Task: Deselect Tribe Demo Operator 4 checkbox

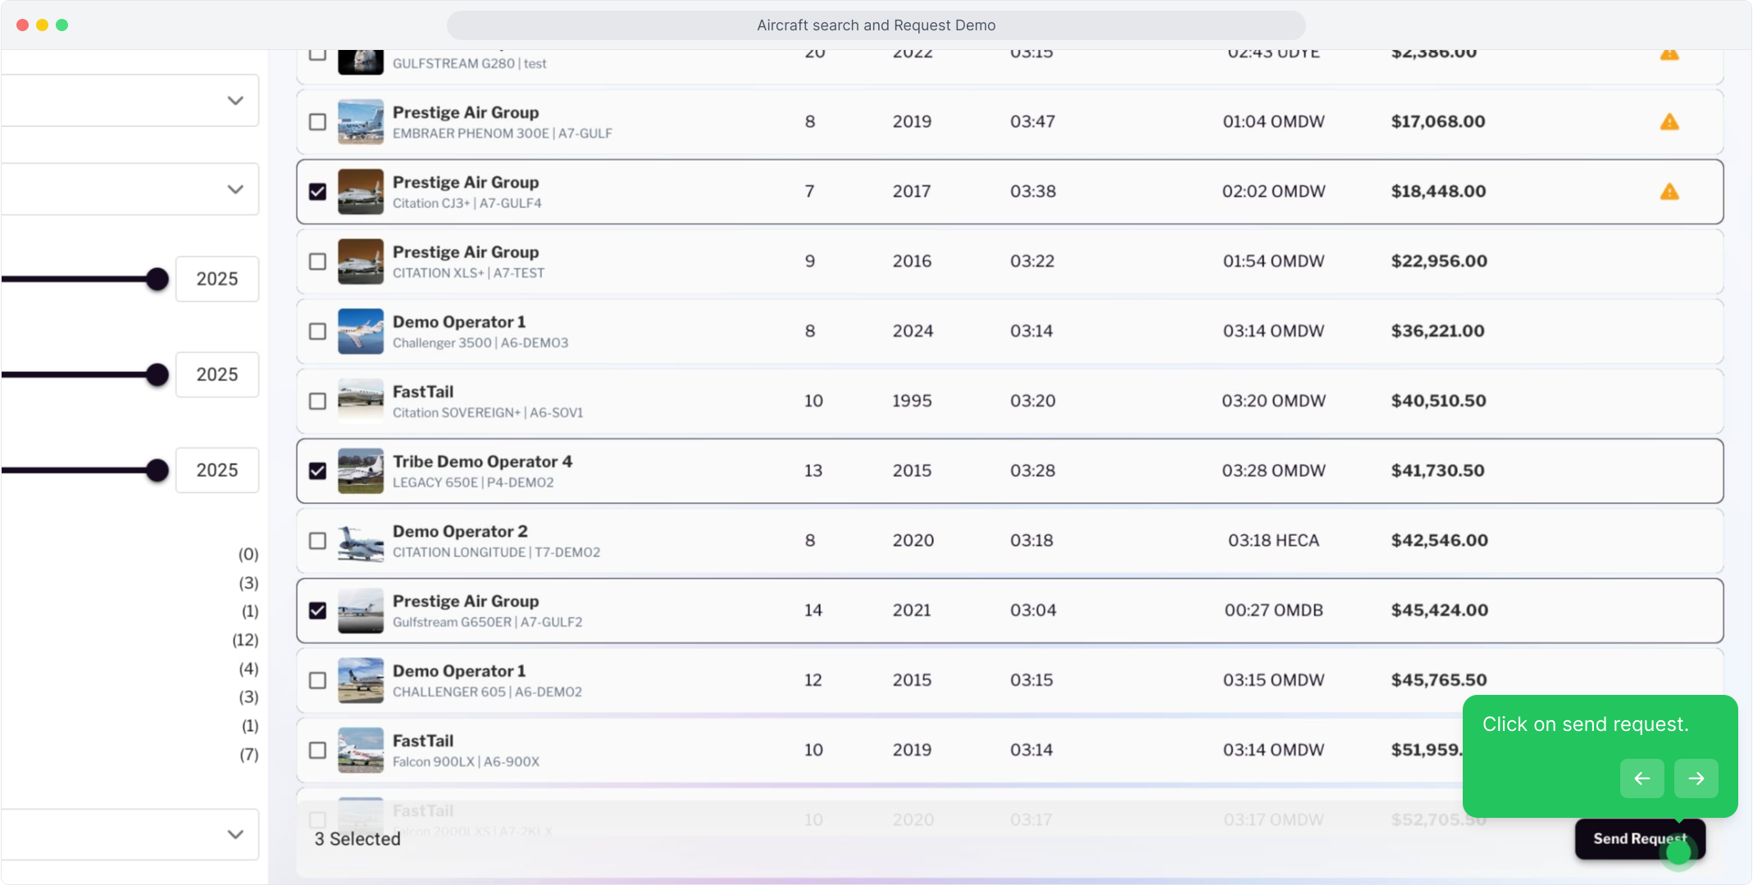Action: (x=317, y=471)
